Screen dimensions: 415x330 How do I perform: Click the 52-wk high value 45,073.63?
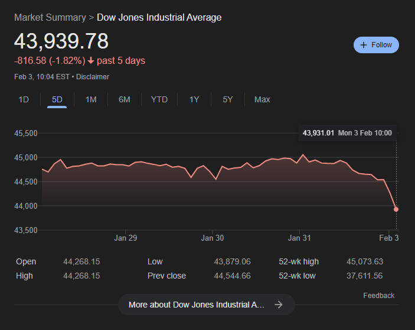point(365,261)
